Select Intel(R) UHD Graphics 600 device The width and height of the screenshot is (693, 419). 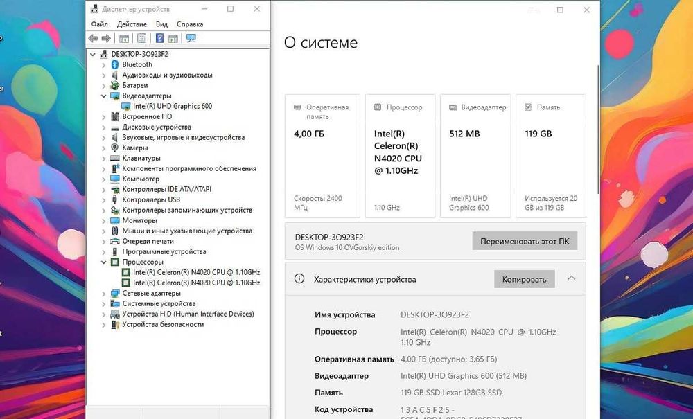click(x=173, y=106)
